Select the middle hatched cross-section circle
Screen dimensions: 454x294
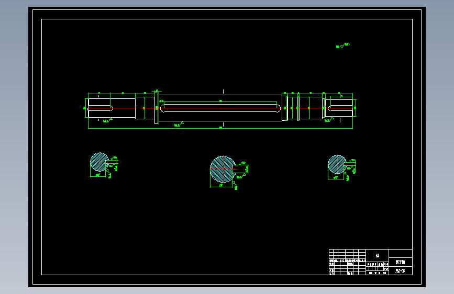[223, 169]
